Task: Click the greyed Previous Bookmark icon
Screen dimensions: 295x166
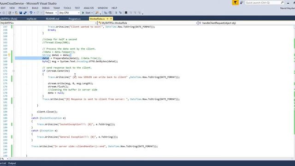Action: coord(131,13)
